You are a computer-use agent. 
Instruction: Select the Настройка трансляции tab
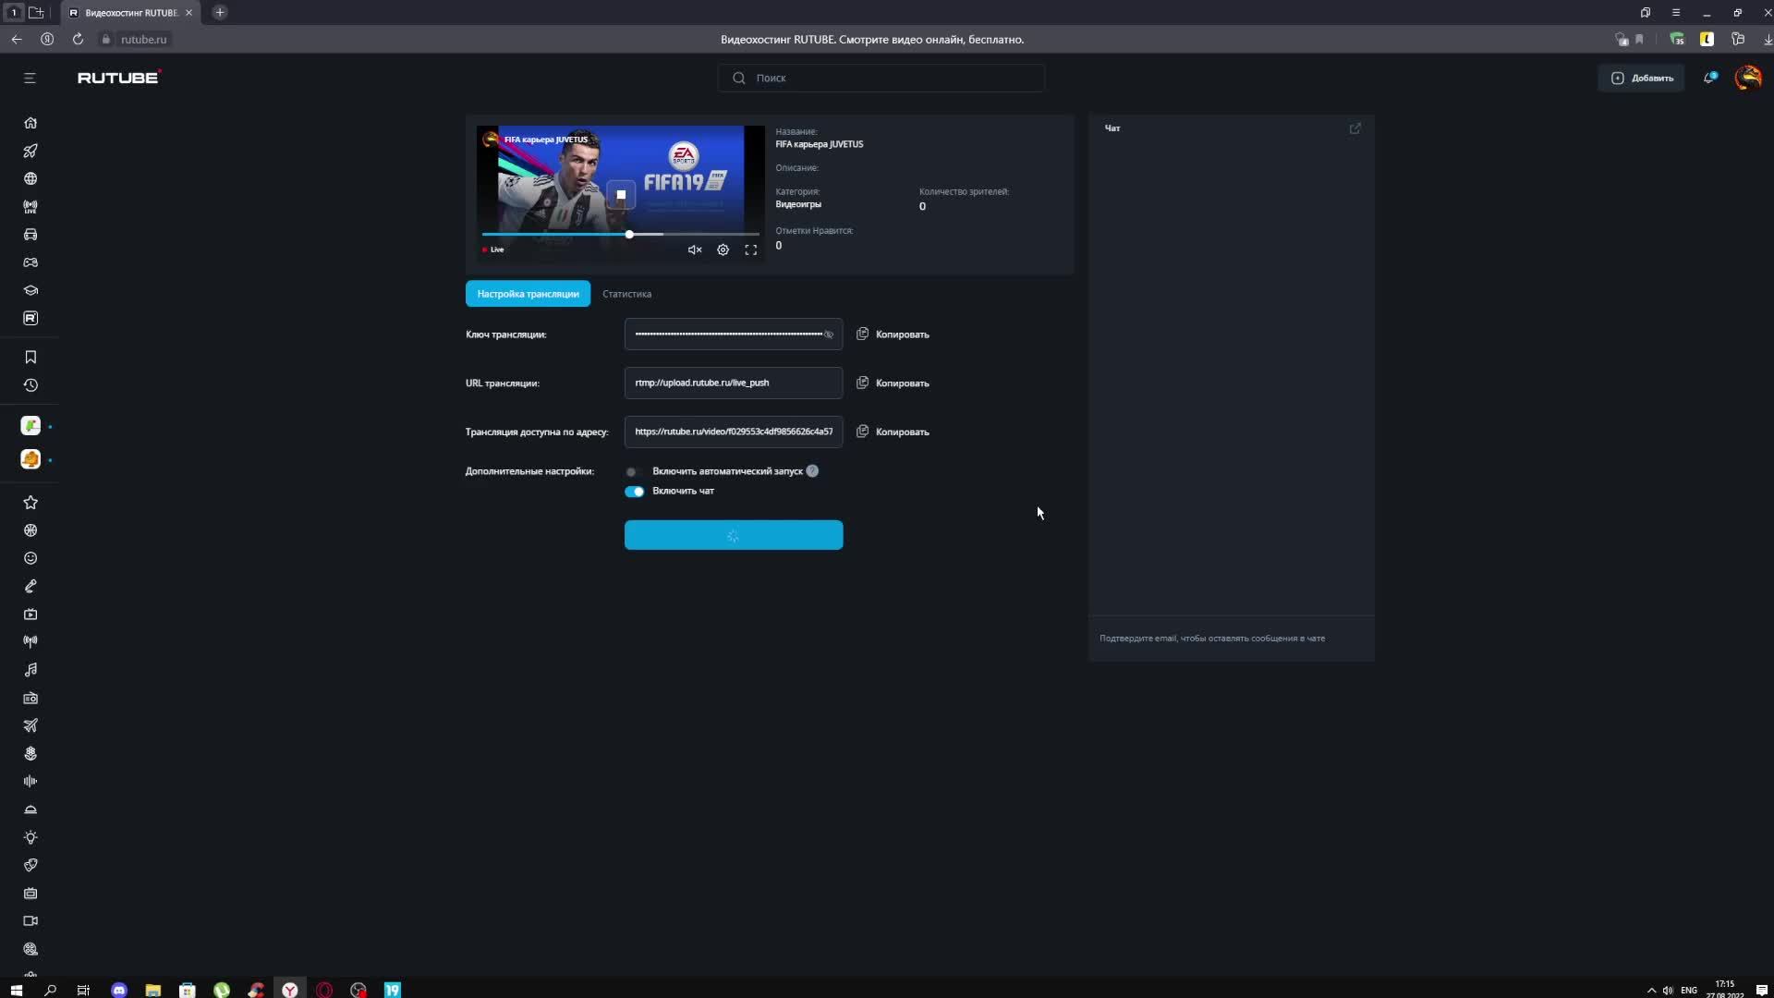528,294
